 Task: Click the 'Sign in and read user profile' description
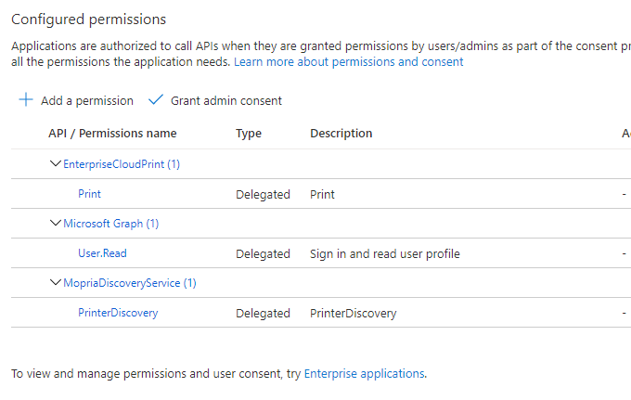tap(384, 253)
